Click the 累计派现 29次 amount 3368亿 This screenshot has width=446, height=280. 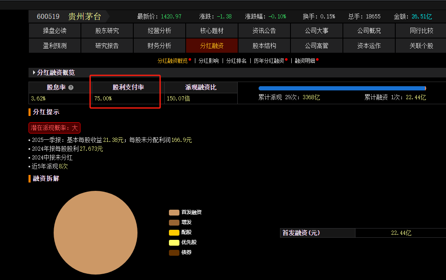[x=311, y=98]
